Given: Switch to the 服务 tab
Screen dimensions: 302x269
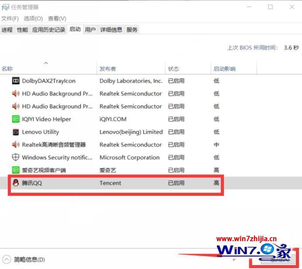Looking at the screenshot, I should [132, 30].
